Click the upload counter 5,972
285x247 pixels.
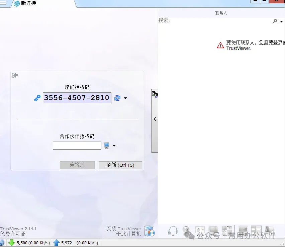[x=67, y=243]
